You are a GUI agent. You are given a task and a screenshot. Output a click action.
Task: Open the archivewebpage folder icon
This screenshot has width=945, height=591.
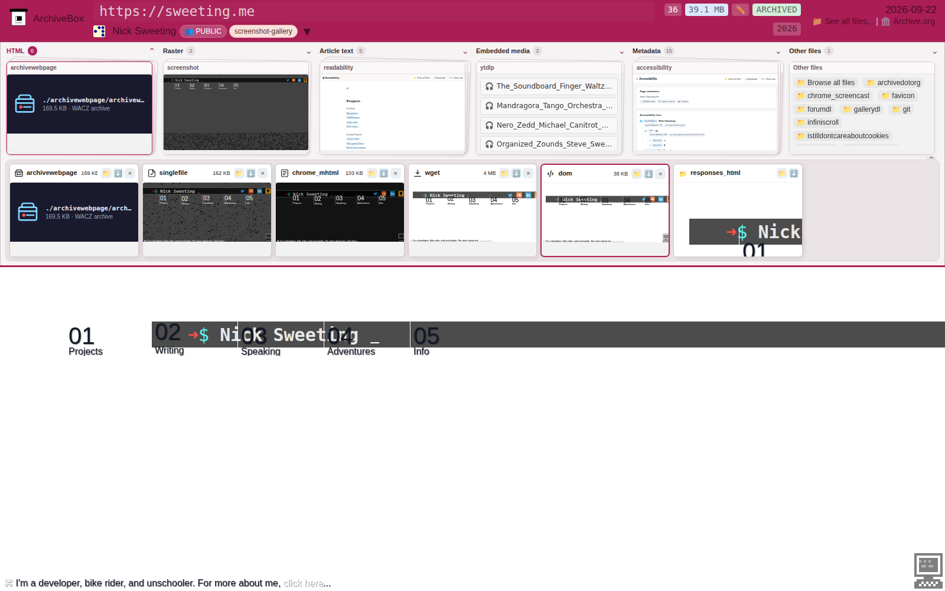click(106, 173)
